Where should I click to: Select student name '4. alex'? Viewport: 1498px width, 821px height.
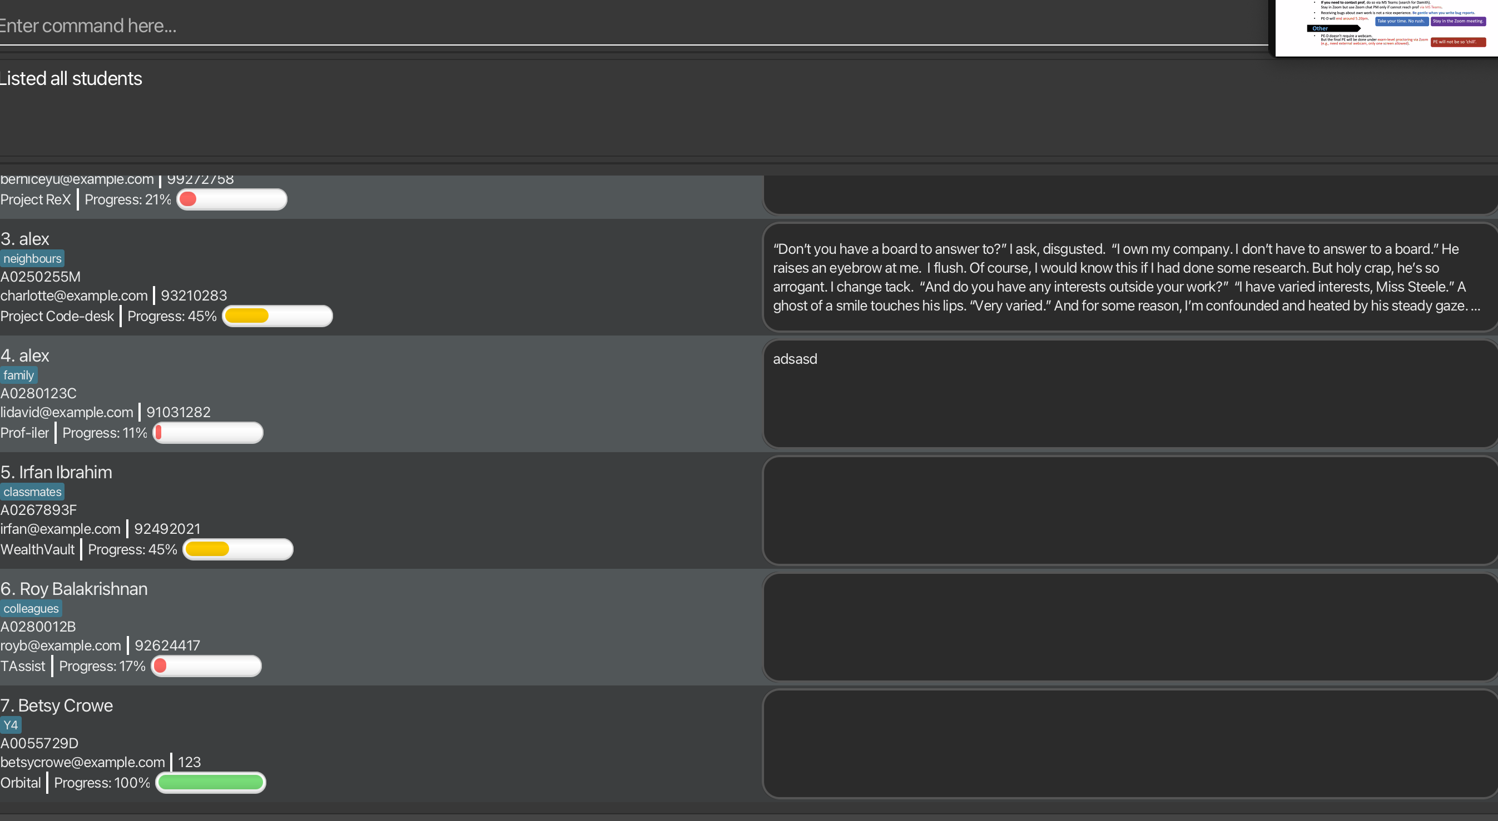[25, 356]
